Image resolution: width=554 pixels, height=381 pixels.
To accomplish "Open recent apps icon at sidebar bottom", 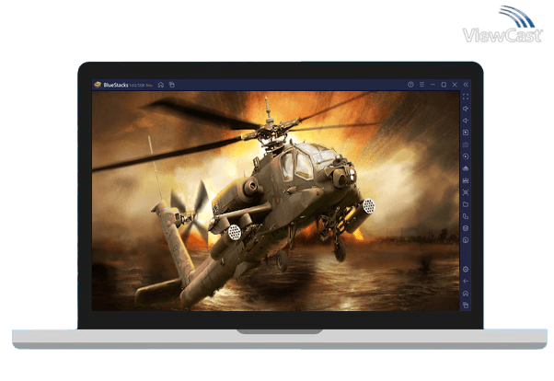I will [466, 305].
